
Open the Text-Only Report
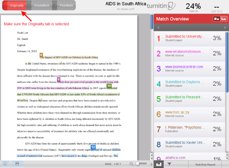pos(205,165)
